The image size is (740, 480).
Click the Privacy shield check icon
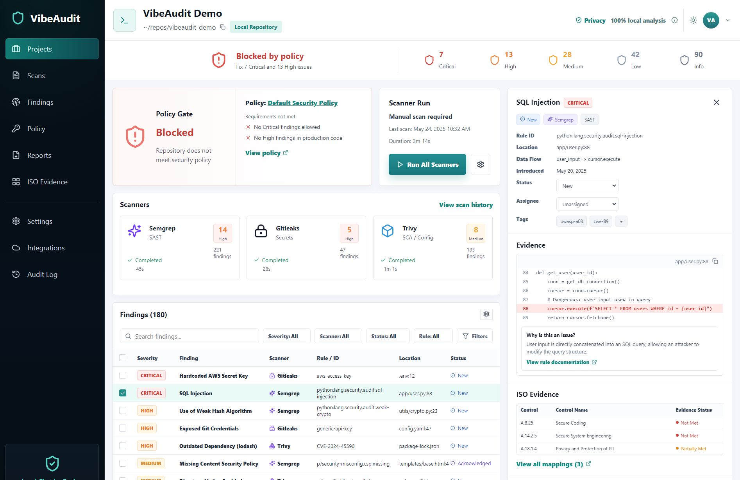(x=579, y=20)
